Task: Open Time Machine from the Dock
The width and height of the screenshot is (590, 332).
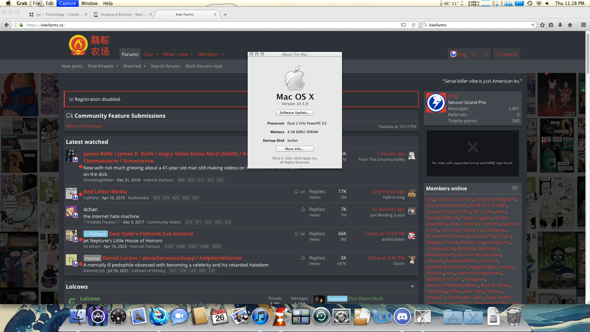Action: [x=321, y=317]
